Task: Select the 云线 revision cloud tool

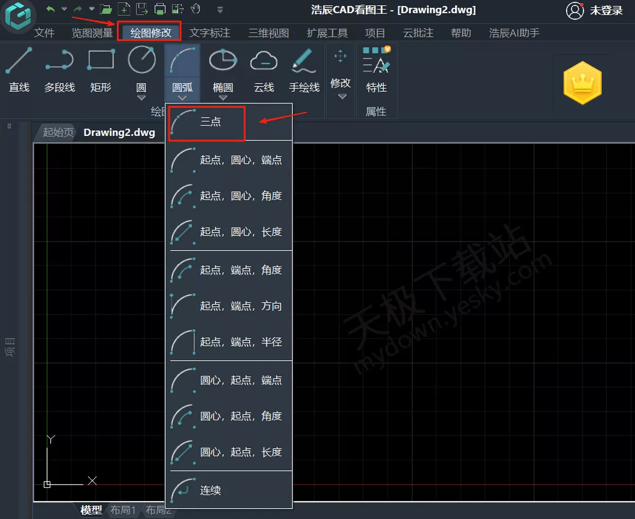Action: click(x=264, y=70)
